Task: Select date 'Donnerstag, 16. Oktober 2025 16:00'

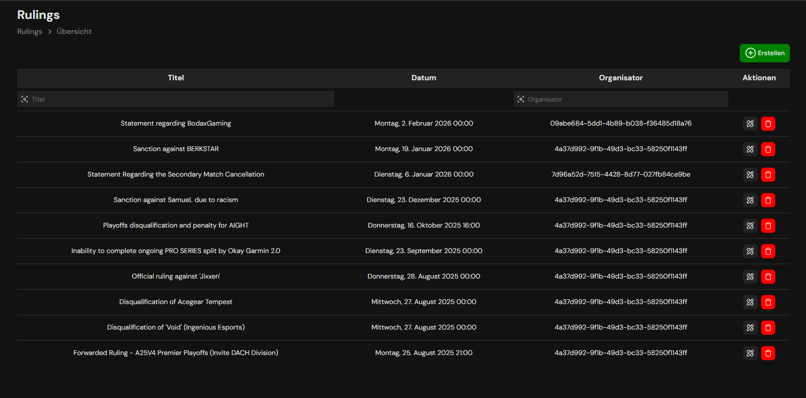Action: click(x=424, y=225)
